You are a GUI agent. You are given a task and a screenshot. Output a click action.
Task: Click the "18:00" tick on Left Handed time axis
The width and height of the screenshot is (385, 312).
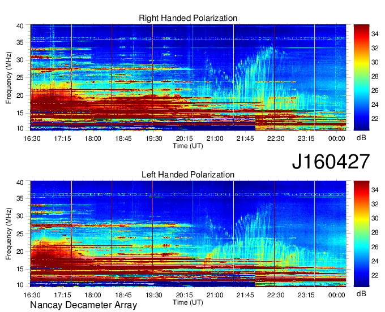[x=93, y=295]
